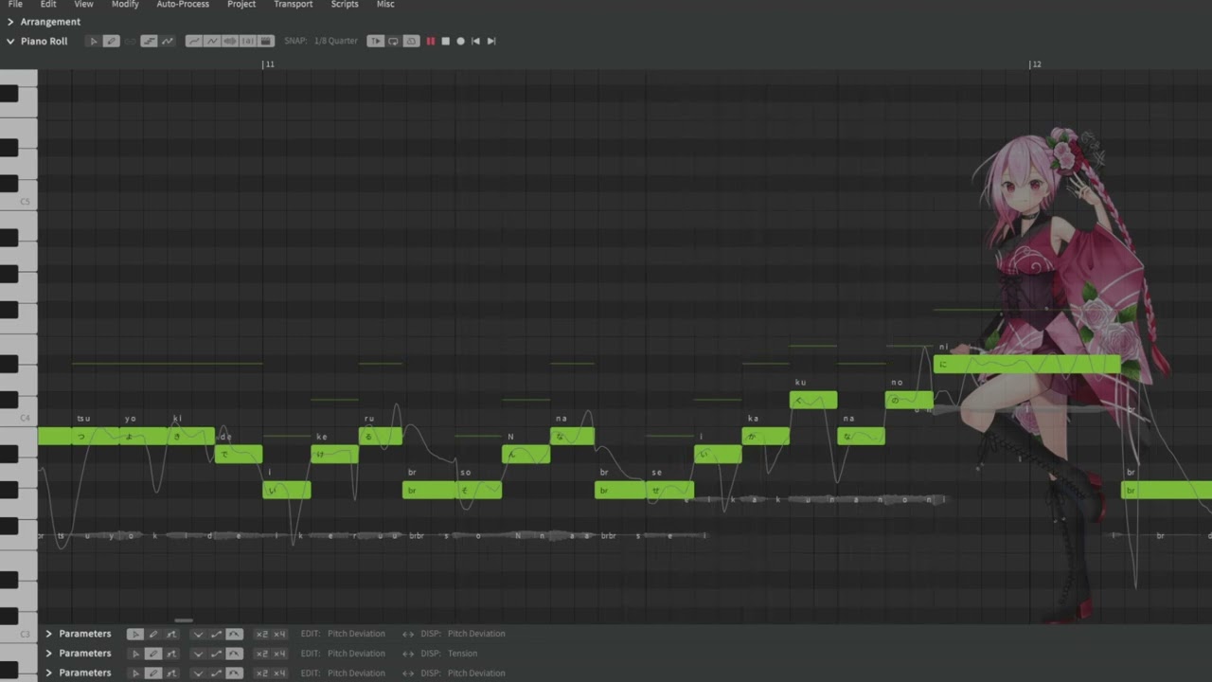Image resolution: width=1212 pixels, height=682 pixels.
Task: Choose V-shaped curve mode in second Parameters row
Action: pos(198,654)
